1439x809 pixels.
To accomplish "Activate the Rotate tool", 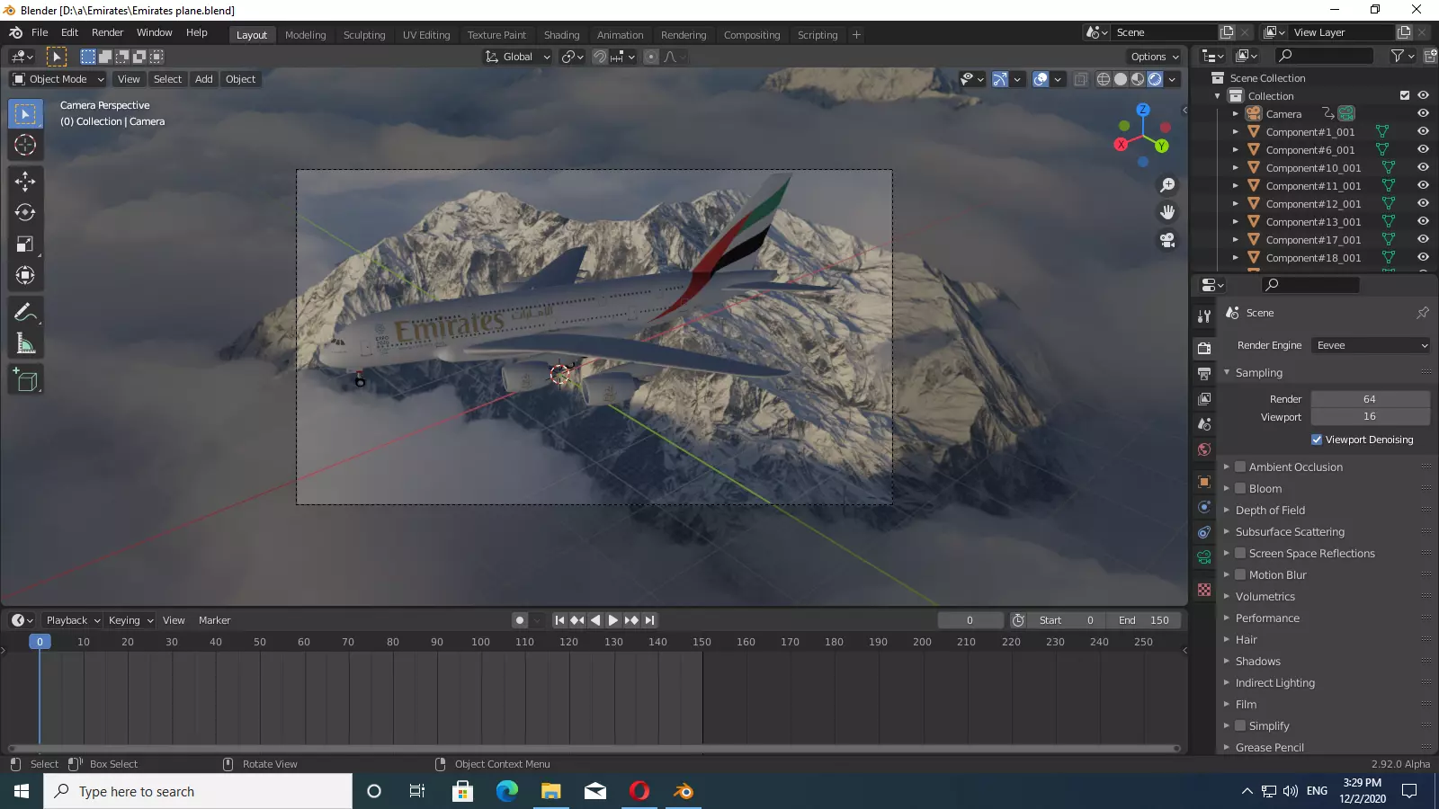I will tap(25, 213).
